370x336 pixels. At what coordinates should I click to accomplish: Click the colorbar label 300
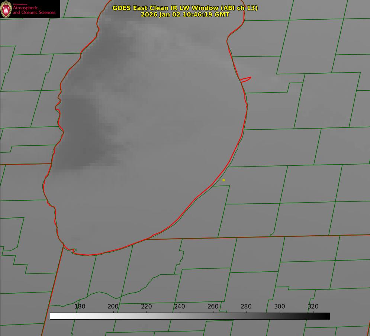point(280,306)
